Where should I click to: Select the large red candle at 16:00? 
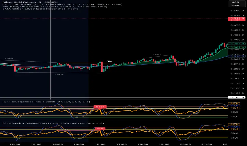(x=102, y=67)
